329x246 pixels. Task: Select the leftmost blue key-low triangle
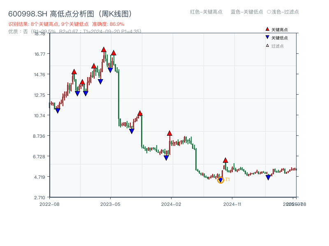[x=58, y=111]
